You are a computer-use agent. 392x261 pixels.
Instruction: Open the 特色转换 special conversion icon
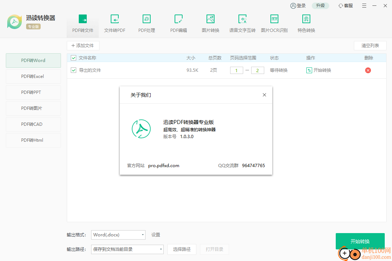[306, 19]
